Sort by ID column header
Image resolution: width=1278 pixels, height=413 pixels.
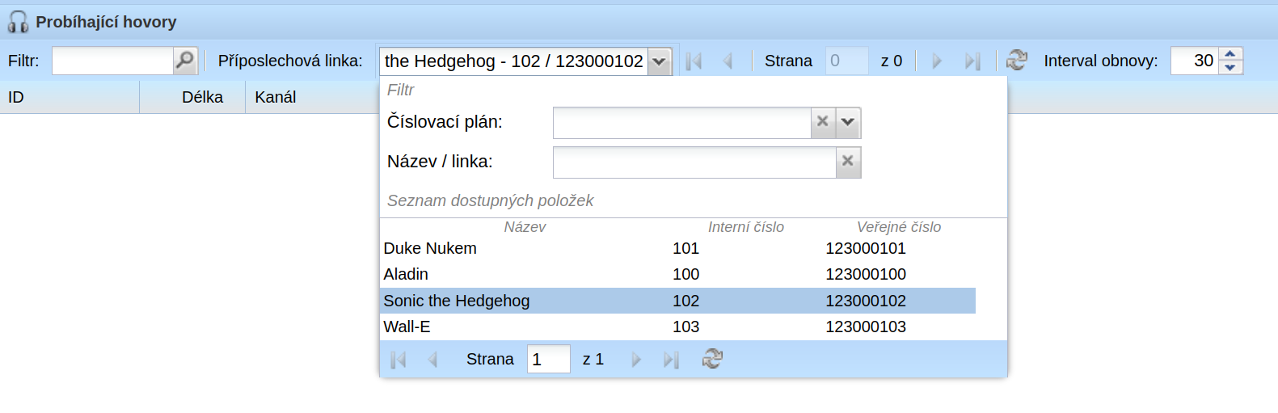(x=70, y=97)
